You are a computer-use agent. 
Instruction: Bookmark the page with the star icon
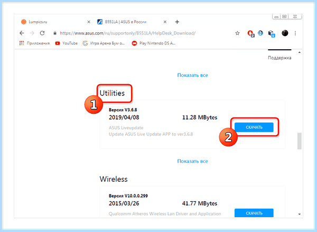coord(237,33)
